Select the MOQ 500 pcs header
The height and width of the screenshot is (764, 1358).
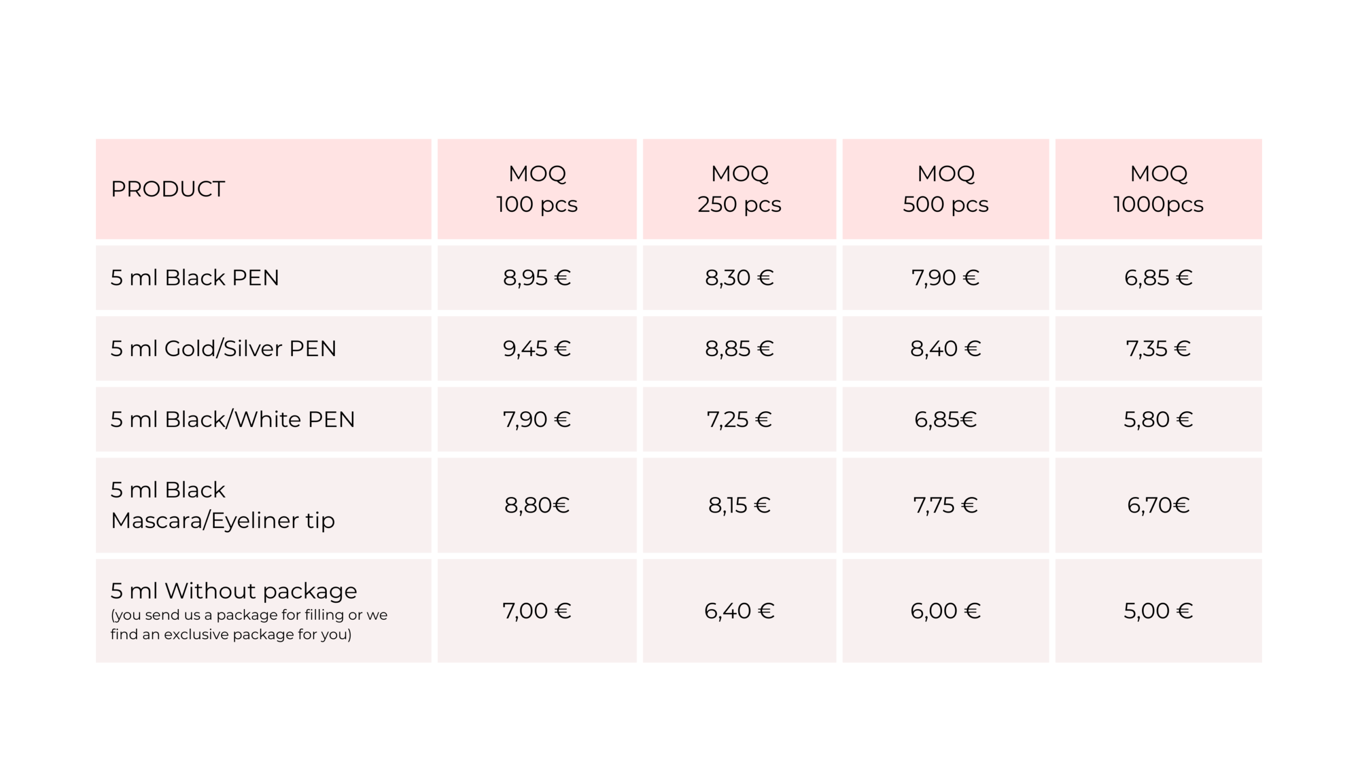[945, 189]
